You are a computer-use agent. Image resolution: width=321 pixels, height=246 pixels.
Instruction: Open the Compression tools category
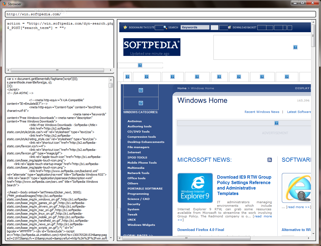point(142,137)
